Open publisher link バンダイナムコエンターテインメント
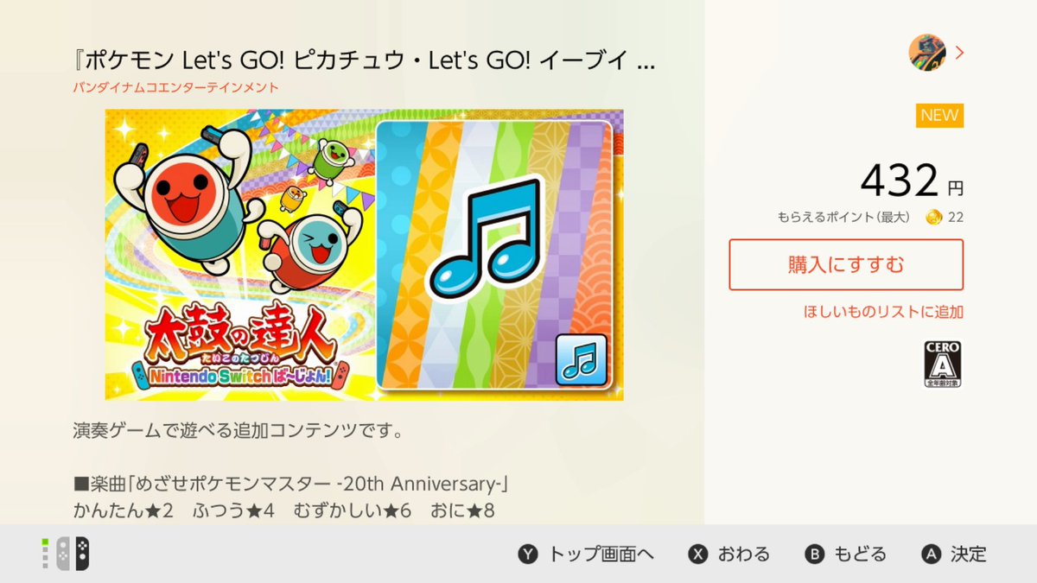 (176, 87)
